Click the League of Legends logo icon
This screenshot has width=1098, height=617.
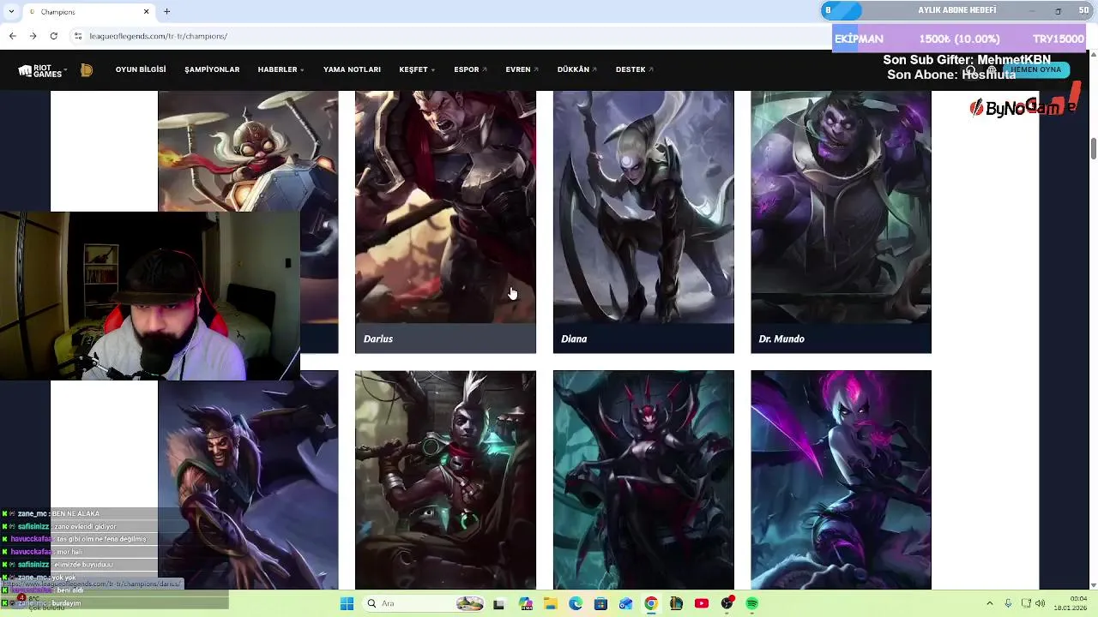point(87,70)
